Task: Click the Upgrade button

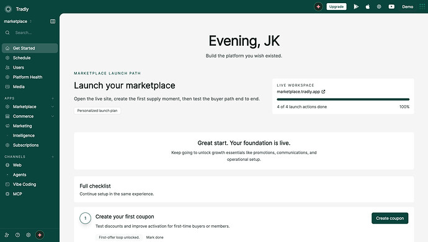Action: 336,7
